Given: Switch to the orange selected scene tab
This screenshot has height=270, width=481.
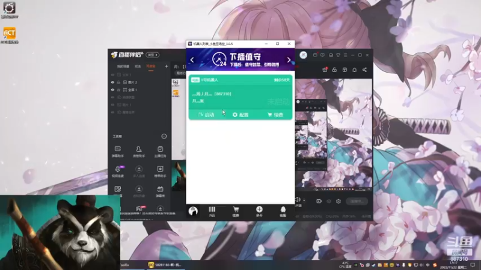Looking at the screenshot, I should coord(151,66).
